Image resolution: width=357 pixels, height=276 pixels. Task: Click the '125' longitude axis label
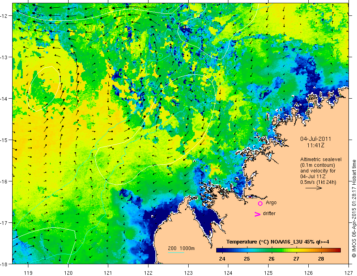click(269, 273)
